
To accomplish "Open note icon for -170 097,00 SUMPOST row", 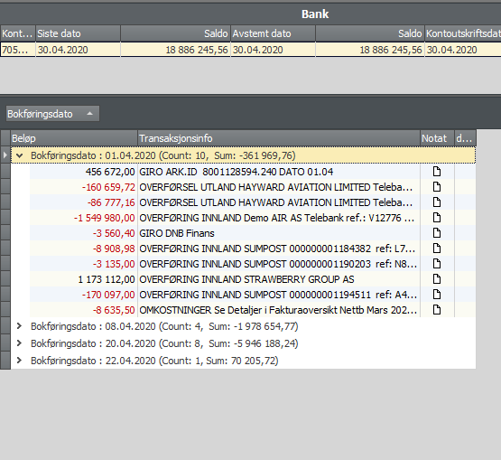I will click(437, 295).
